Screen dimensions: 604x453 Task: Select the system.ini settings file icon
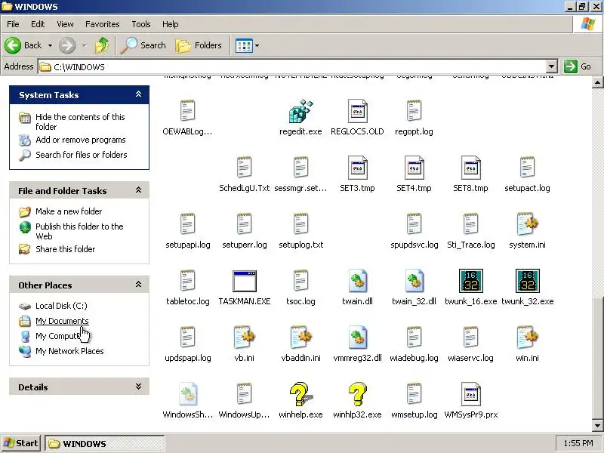point(527,224)
